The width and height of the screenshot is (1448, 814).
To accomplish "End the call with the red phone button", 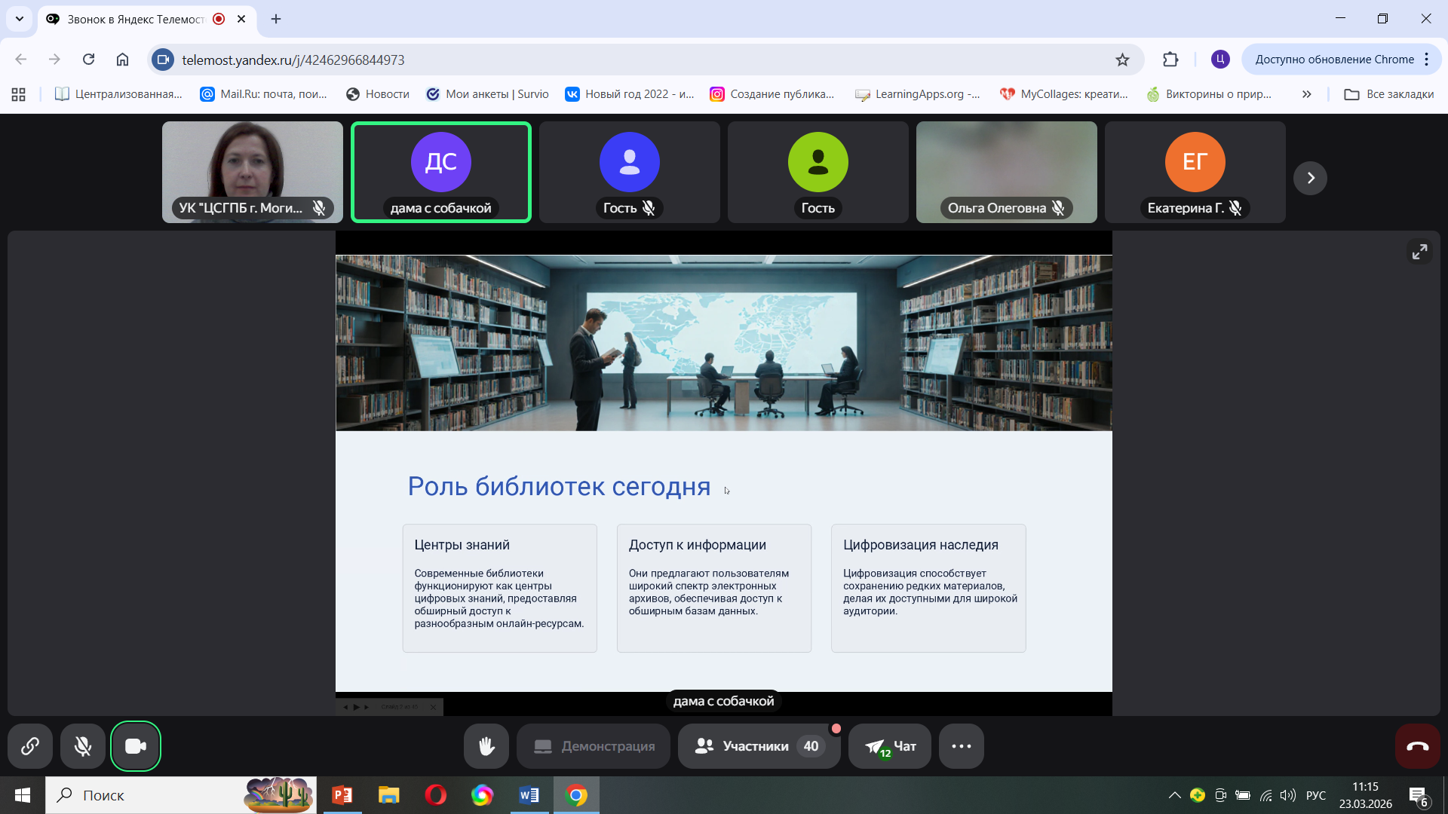I will tap(1417, 746).
